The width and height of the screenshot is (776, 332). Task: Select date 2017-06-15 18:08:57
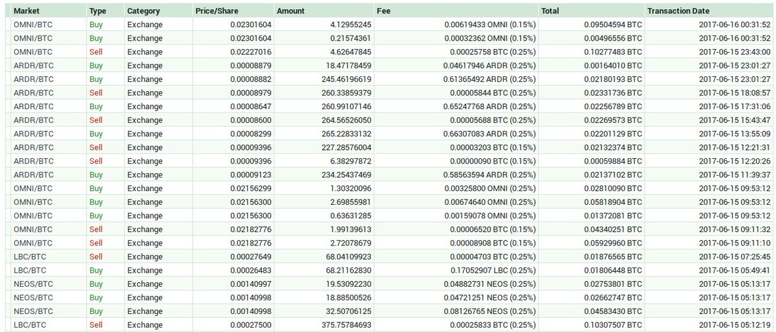click(735, 93)
